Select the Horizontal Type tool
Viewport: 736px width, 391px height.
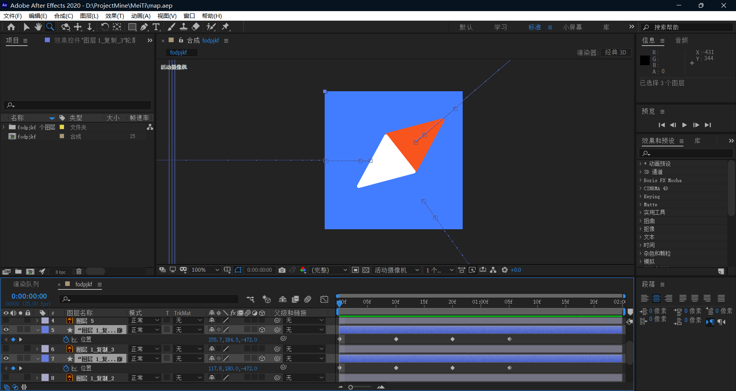tap(156, 27)
